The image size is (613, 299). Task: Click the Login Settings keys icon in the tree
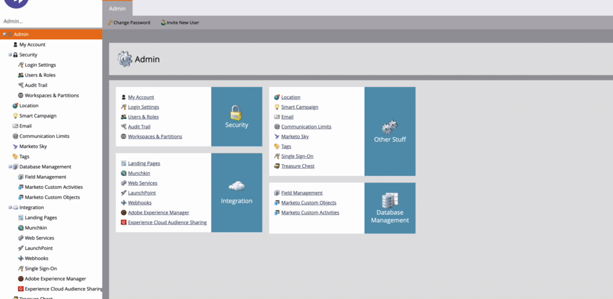pos(21,65)
